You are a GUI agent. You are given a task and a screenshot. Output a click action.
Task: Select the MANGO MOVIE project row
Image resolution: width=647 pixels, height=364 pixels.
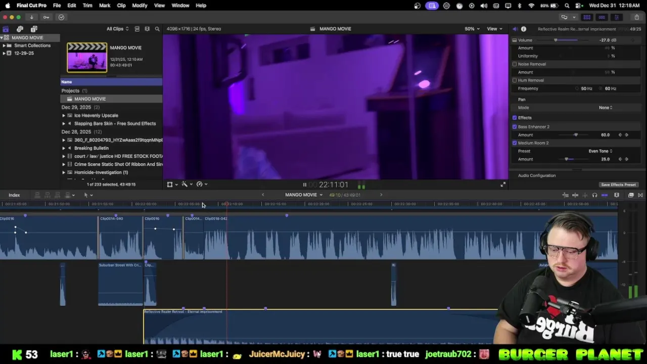[x=111, y=99]
